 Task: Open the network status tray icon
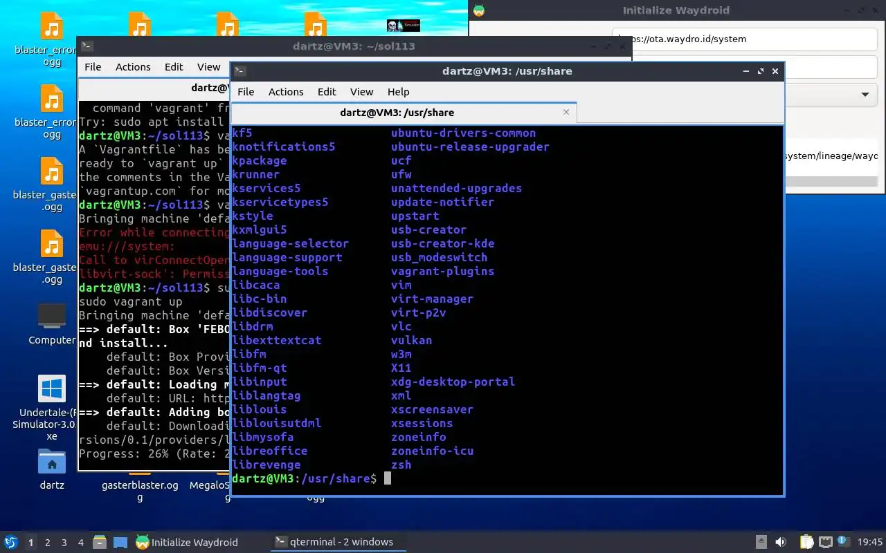(x=825, y=543)
